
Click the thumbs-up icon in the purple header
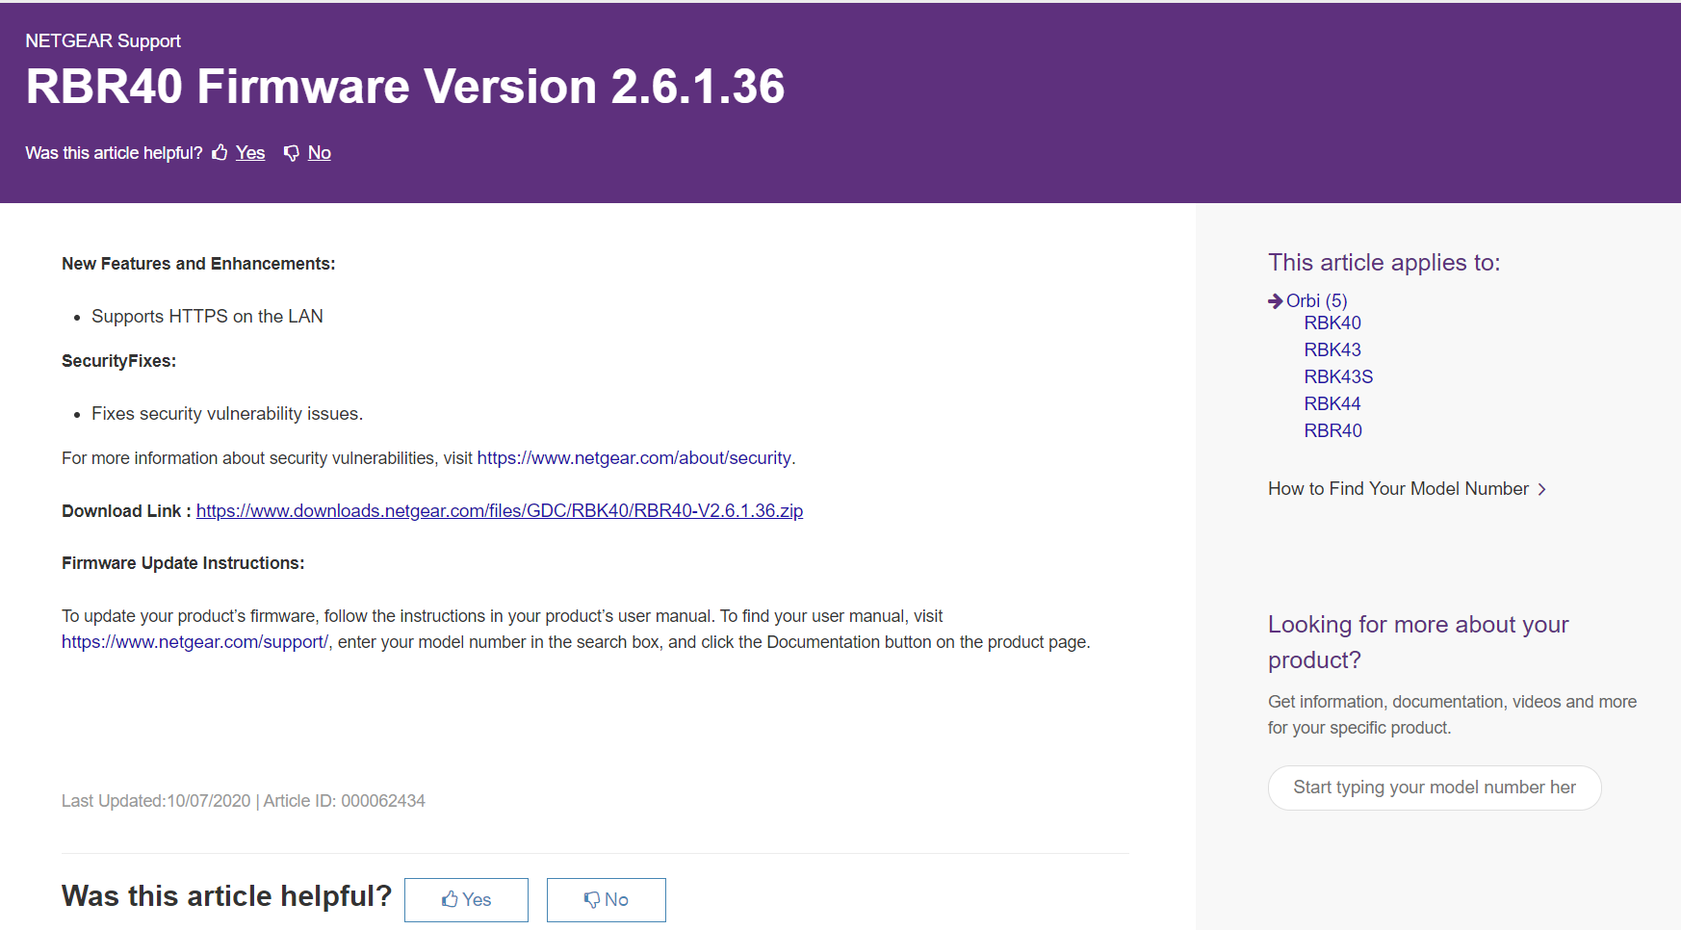(x=220, y=152)
